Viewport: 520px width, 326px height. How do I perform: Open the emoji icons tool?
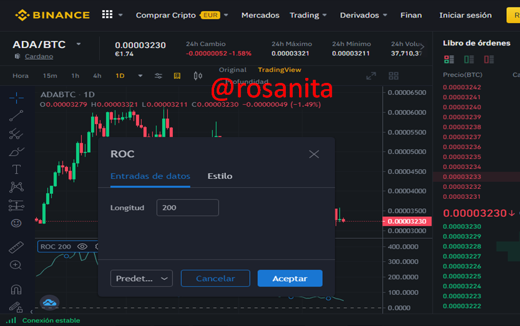click(x=16, y=223)
